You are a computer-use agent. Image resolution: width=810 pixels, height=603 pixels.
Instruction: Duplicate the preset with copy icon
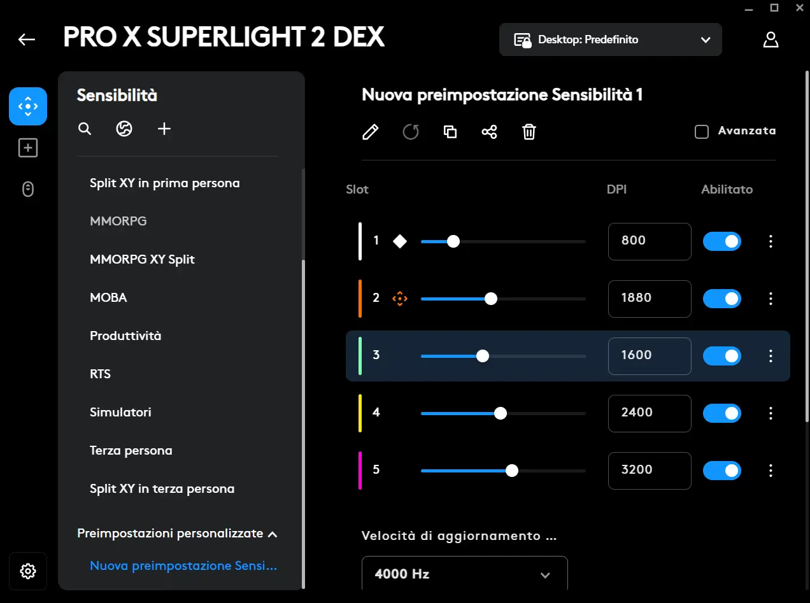point(450,132)
